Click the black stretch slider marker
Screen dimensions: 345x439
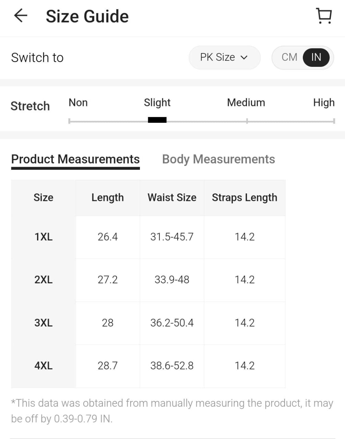pos(157,120)
